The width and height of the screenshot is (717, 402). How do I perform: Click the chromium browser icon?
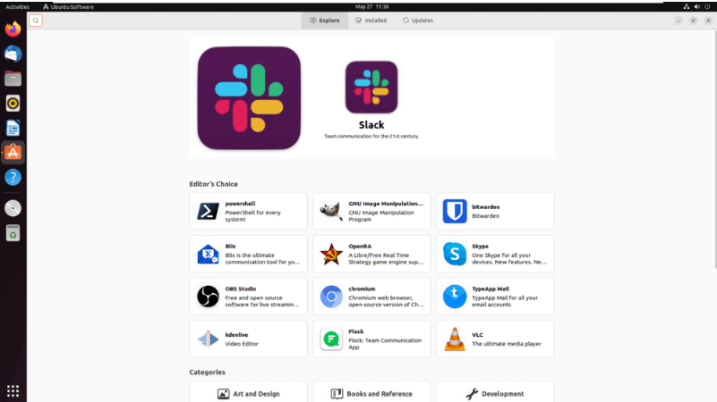coord(331,297)
